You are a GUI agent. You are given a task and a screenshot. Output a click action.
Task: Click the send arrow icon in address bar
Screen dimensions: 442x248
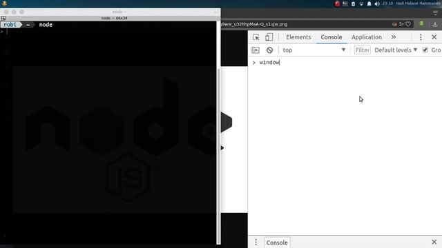coord(401,24)
